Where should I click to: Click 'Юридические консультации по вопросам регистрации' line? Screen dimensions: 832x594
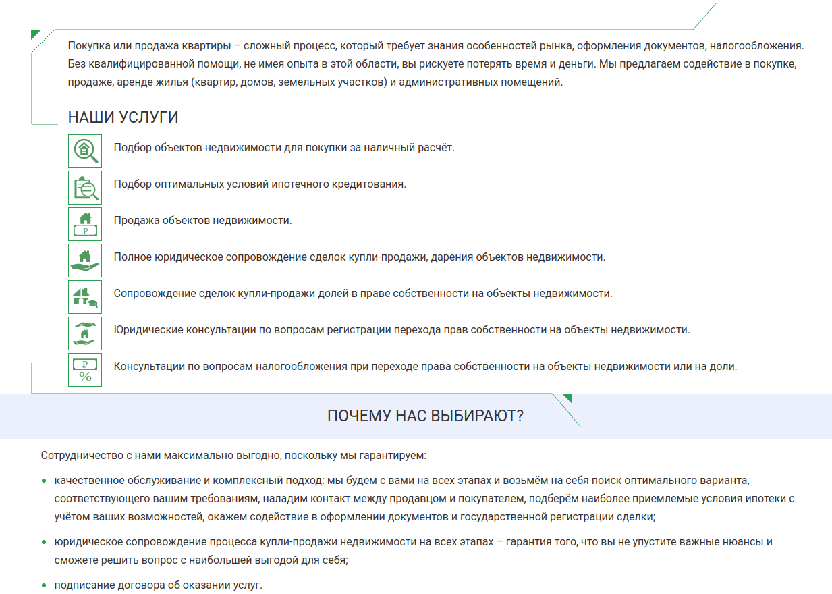401,330
